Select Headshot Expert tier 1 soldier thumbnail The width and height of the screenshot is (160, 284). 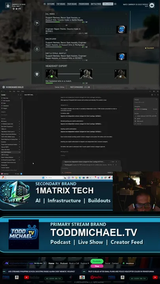tap(52, 74)
